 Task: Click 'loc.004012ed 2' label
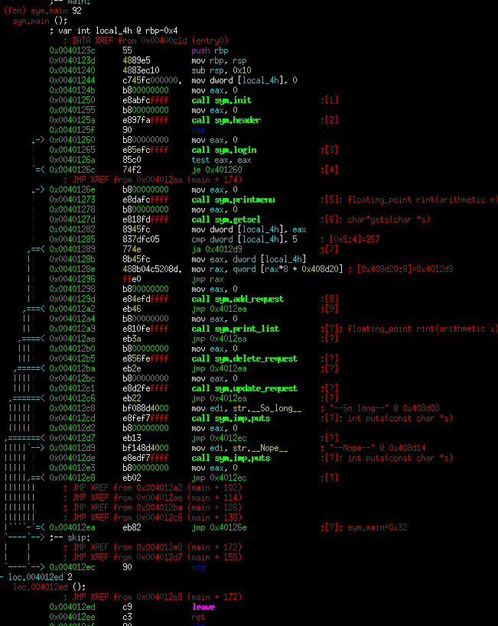coord(40,577)
